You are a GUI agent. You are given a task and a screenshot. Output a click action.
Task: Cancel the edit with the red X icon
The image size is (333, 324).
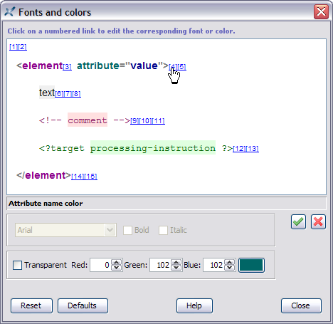coord(318,222)
